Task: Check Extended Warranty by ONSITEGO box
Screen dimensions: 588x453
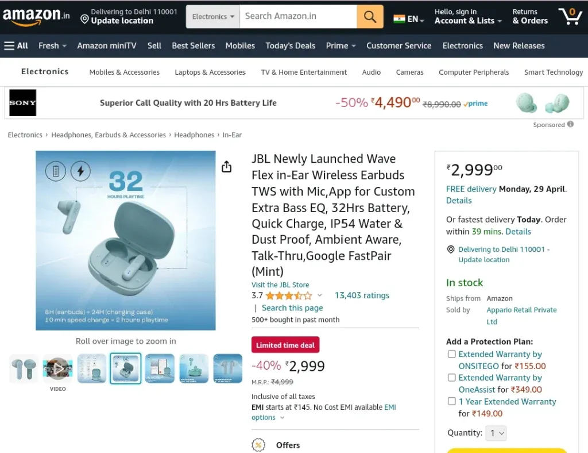Action: tap(452, 354)
